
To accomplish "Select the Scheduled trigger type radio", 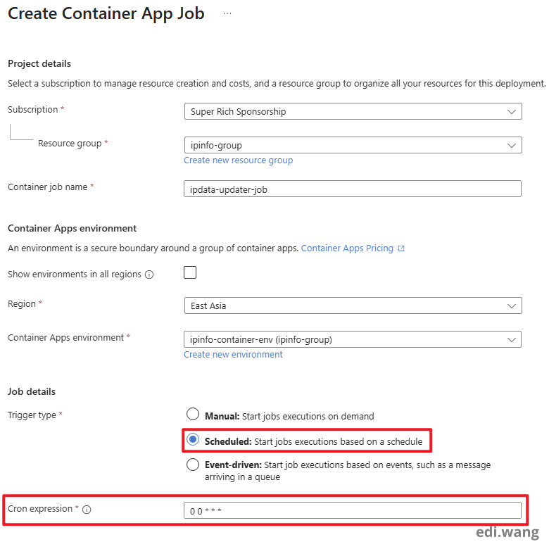I will point(193,441).
